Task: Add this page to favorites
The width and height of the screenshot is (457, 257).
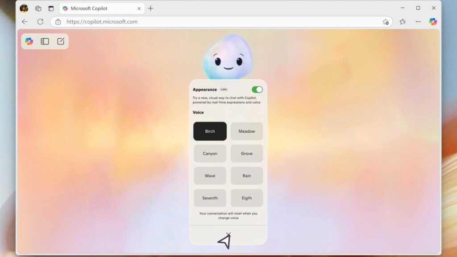Action: pos(386,22)
